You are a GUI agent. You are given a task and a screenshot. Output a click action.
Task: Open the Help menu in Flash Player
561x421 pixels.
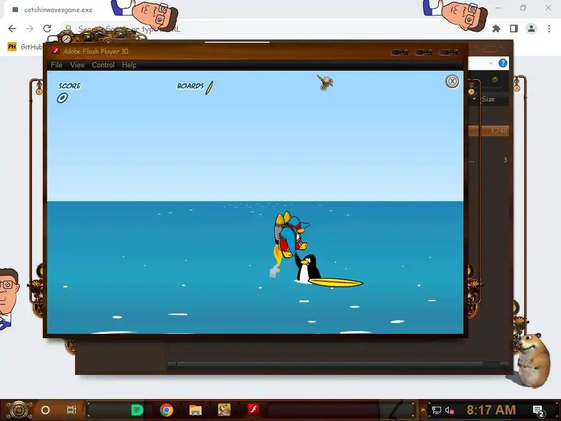(129, 65)
